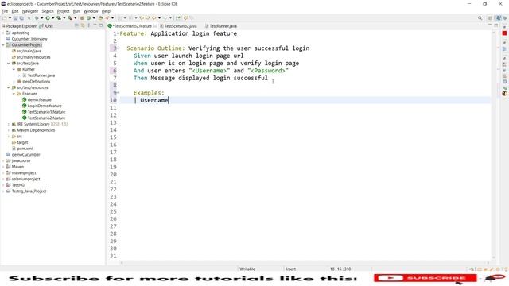Screen dimensions: 509x286
Task: Select the Package Explorer tab
Action: pos(19,26)
